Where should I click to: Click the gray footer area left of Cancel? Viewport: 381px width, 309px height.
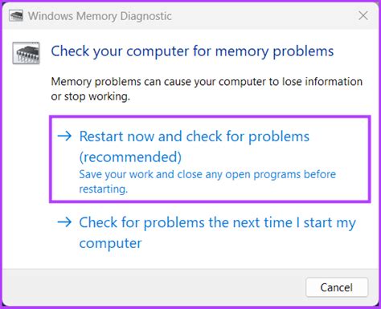[153, 287]
